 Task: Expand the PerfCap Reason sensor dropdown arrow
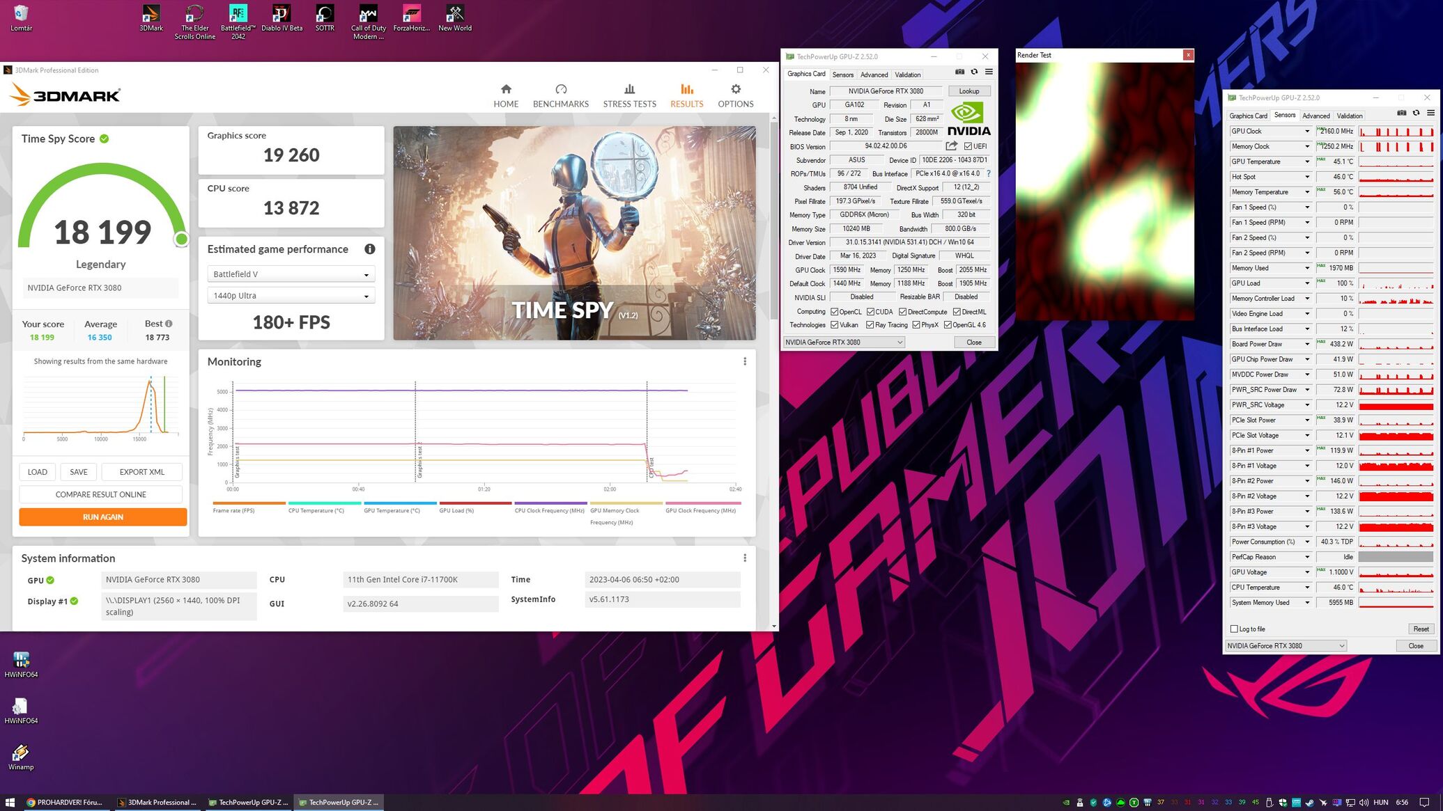pyautogui.click(x=1307, y=557)
